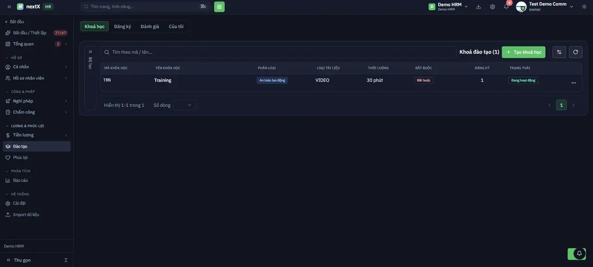Expand Chấm công submenu

(x=66, y=112)
